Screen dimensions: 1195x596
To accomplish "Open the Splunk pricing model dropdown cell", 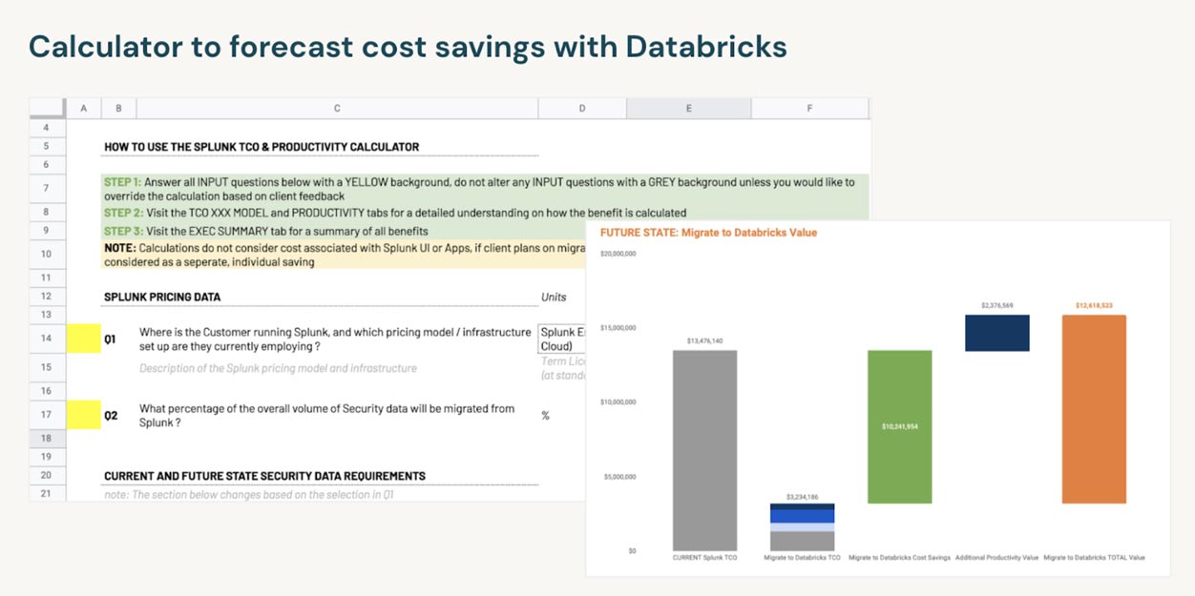I will click(562, 339).
